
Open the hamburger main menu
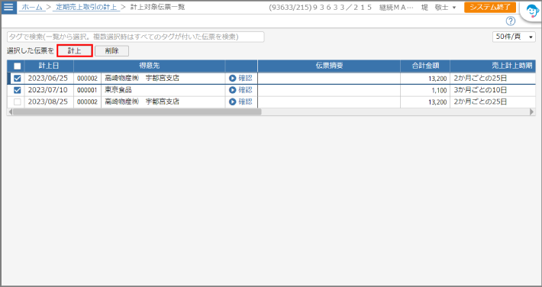tap(8, 7)
